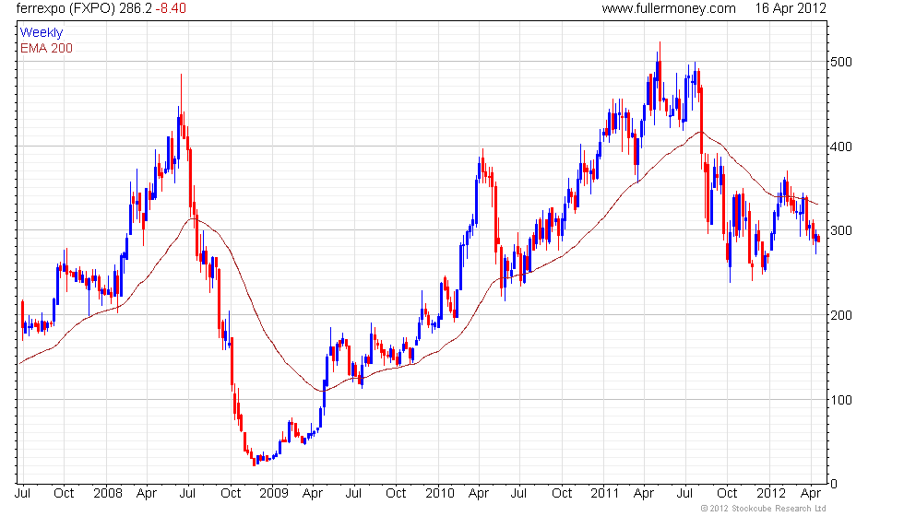The image size is (904, 516).
Task: Click the 2010 year label on time axis
Action: point(440,494)
